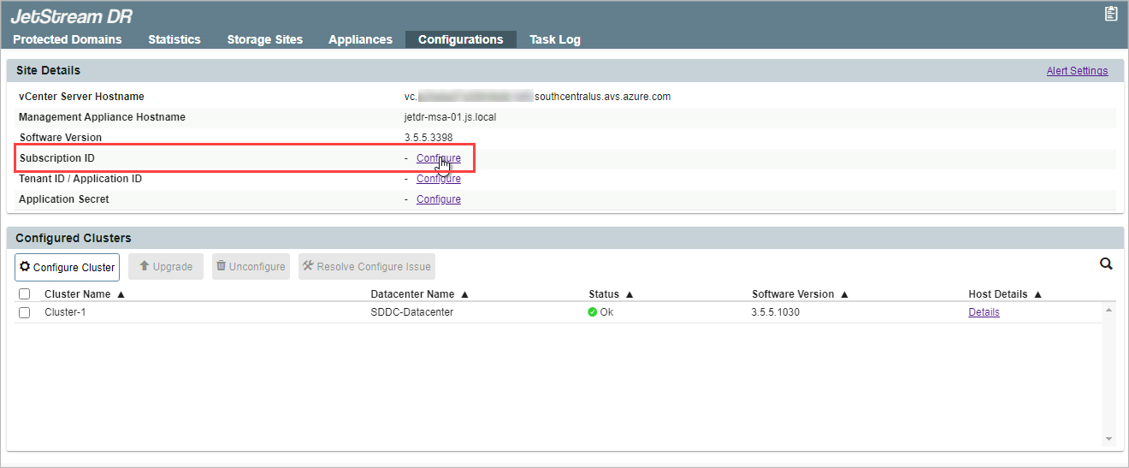Click the Upgrade arrow button

click(x=166, y=267)
